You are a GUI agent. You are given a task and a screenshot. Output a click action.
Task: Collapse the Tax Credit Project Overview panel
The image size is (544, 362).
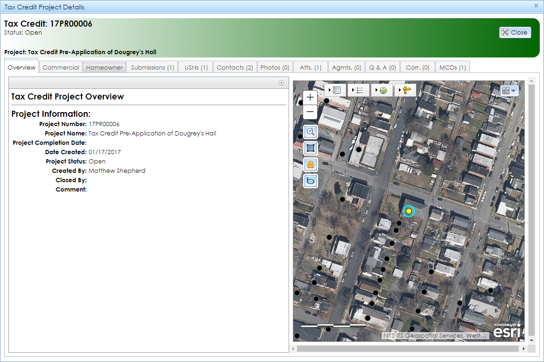(281, 82)
